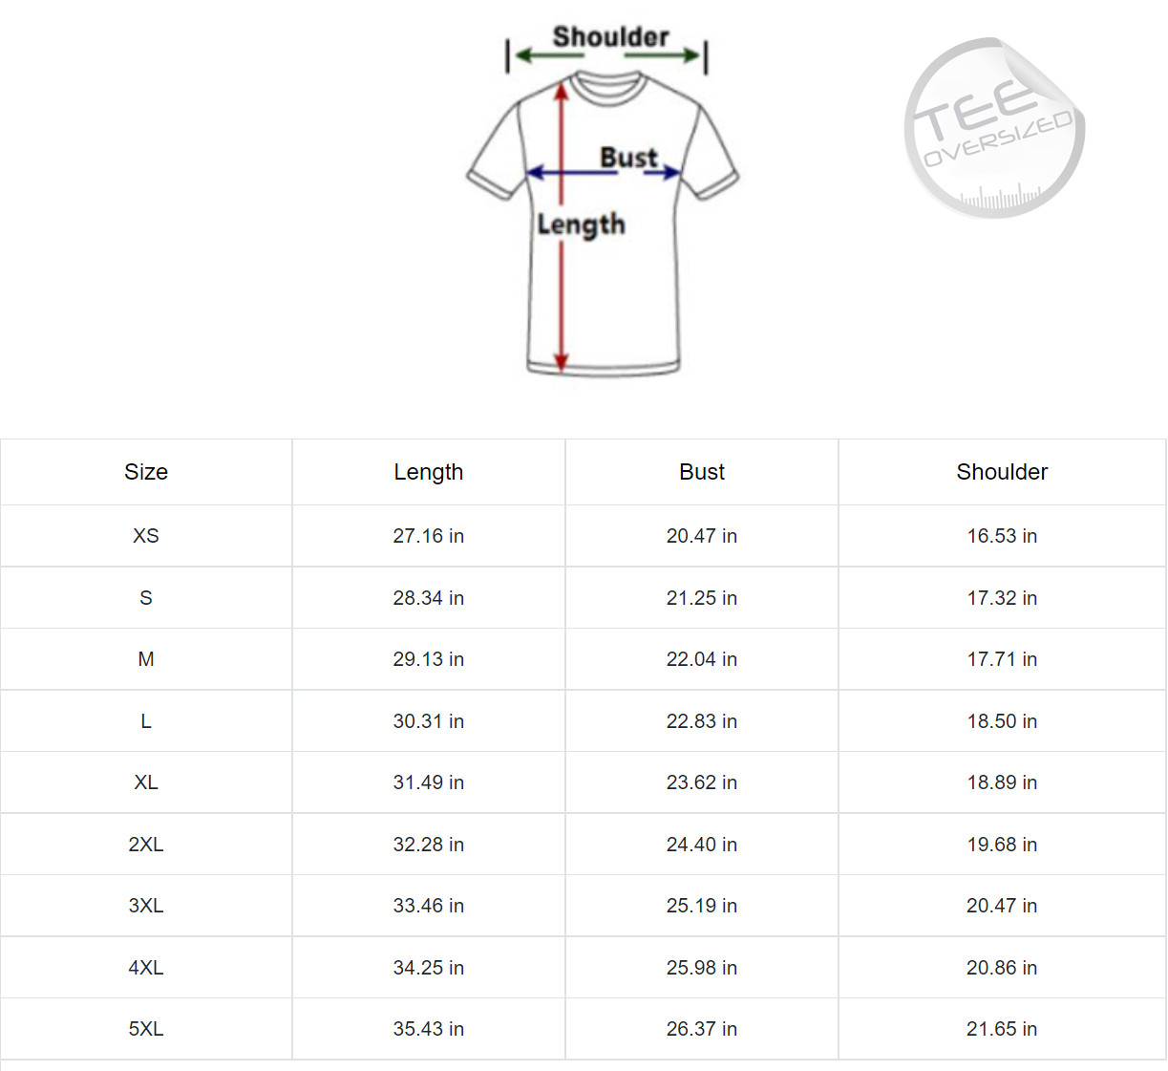This screenshot has width=1168, height=1071.
Task: Click the 22.83 in bust value
Action: click(702, 721)
